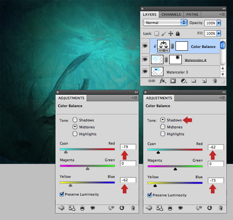Delete adjustment trash icon in left Adjustments panel
The image size is (233, 220).
pos(133,208)
